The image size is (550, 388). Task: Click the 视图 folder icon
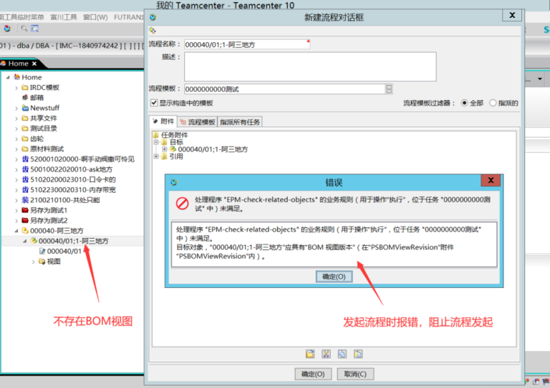coord(42,261)
